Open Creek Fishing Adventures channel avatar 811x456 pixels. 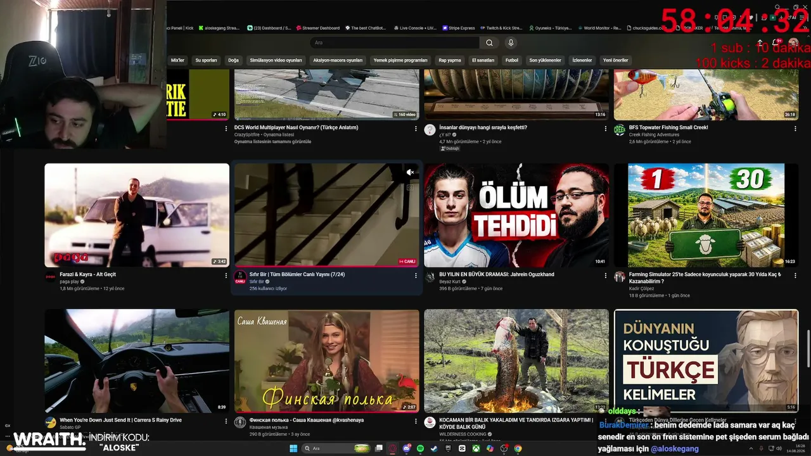(x=620, y=130)
